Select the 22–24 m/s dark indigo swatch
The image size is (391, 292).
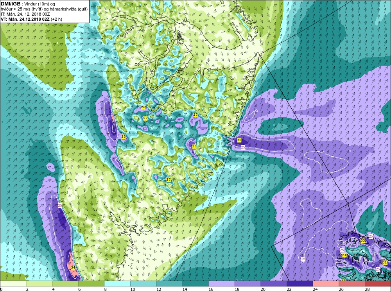click(300, 284)
